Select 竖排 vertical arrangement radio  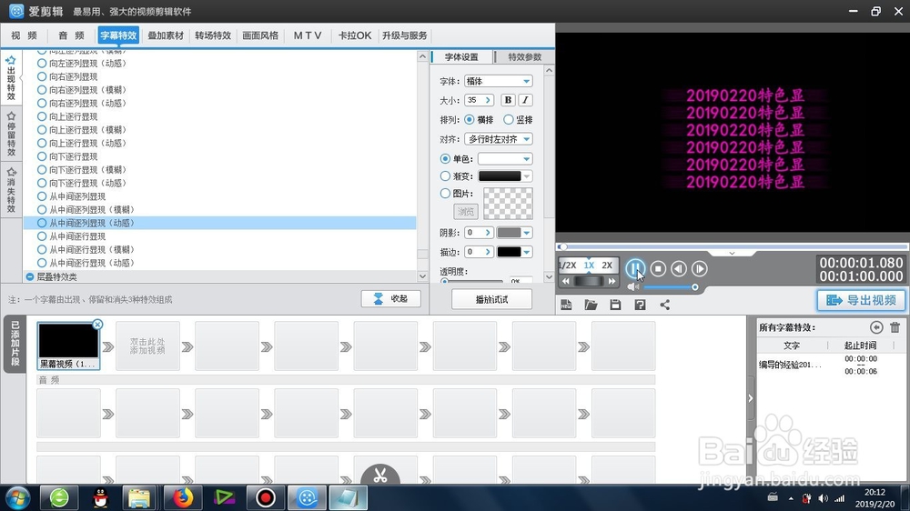(509, 119)
